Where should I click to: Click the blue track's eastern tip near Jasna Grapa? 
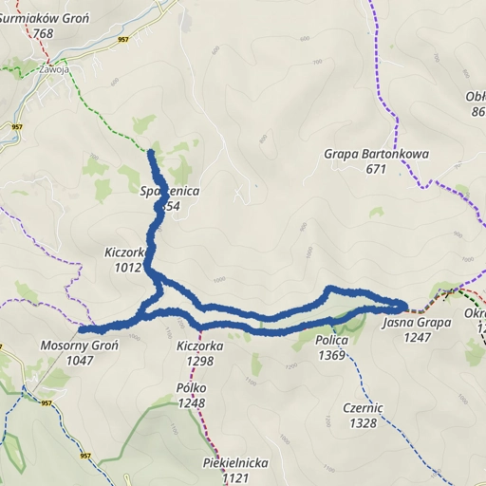(x=402, y=306)
